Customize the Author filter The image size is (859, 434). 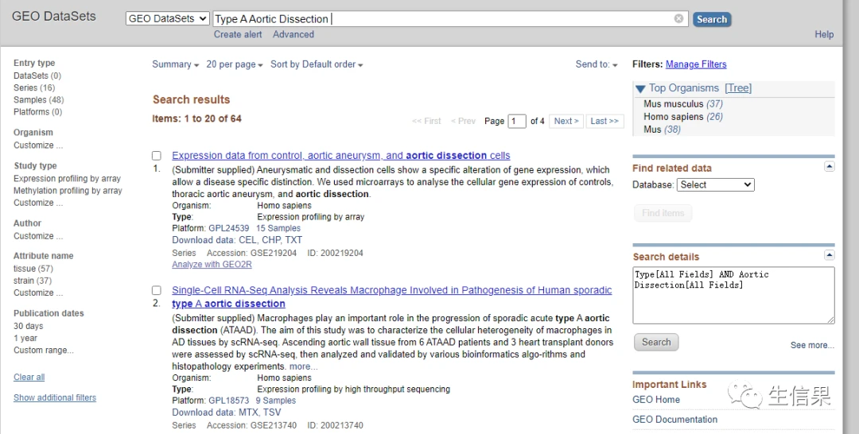coord(38,236)
